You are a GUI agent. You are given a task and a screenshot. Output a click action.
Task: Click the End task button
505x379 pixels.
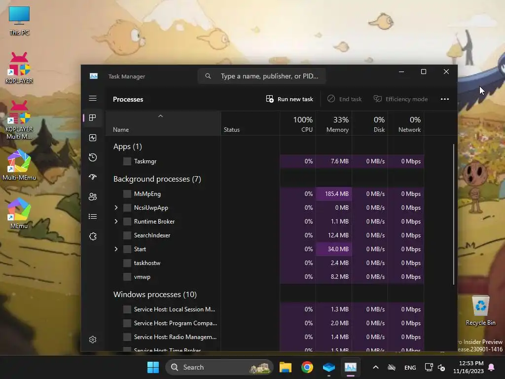click(345, 99)
